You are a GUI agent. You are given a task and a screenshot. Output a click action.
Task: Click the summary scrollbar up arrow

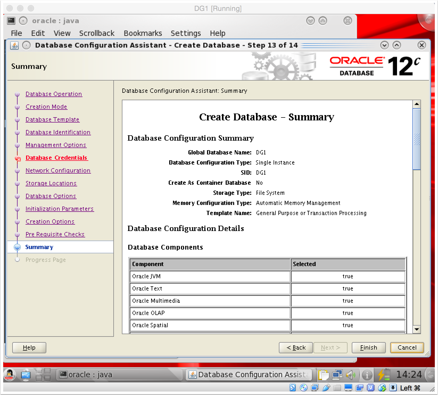[x=417, y=104]
